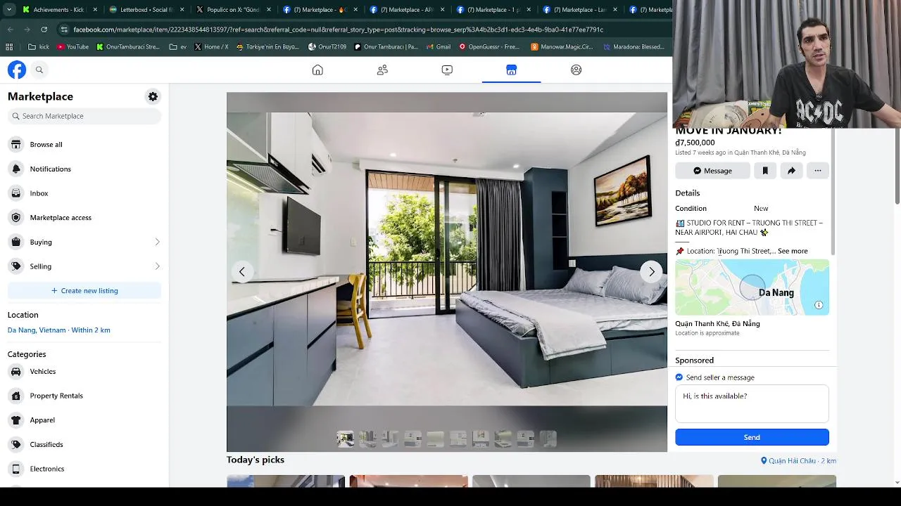Go back in browser history
901x506 pixels.
[11, 30]
